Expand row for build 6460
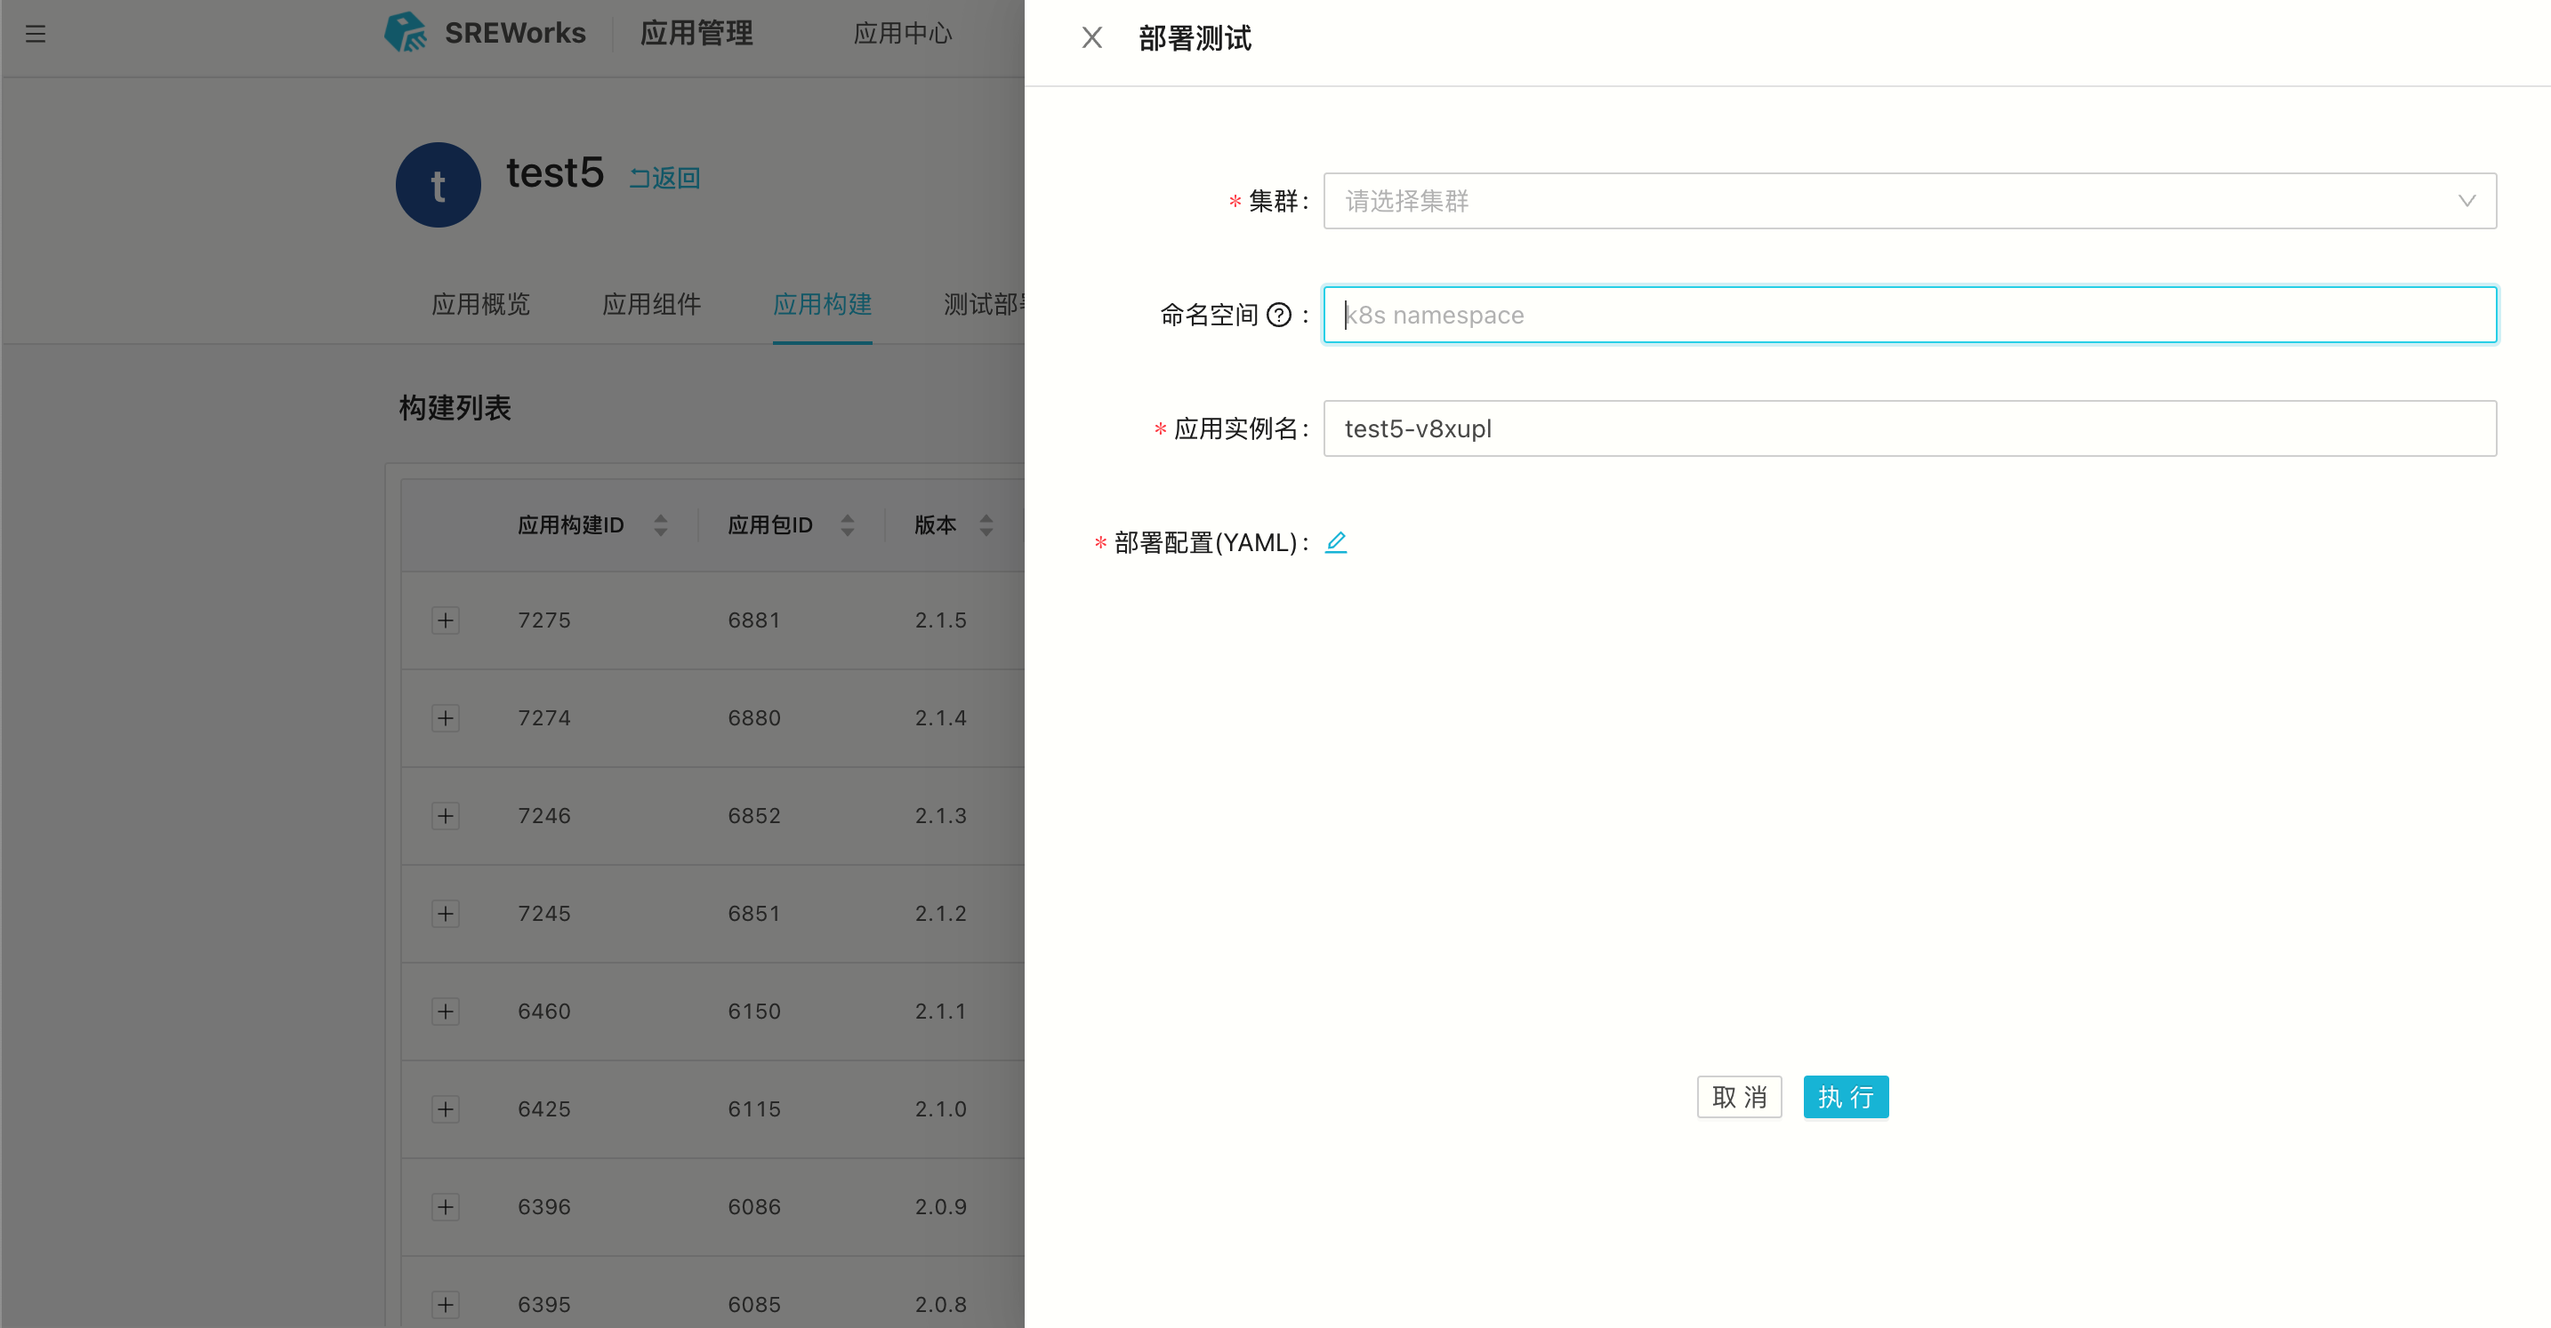The height and width of the screenshot is (1328, 2551). 446,1012
